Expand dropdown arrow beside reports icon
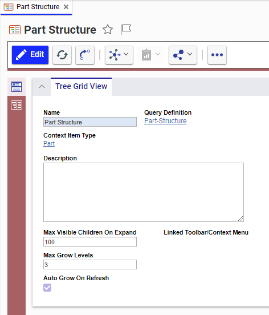Image resolution: width=269 pixels, height=315 pixels. point(158,54)
